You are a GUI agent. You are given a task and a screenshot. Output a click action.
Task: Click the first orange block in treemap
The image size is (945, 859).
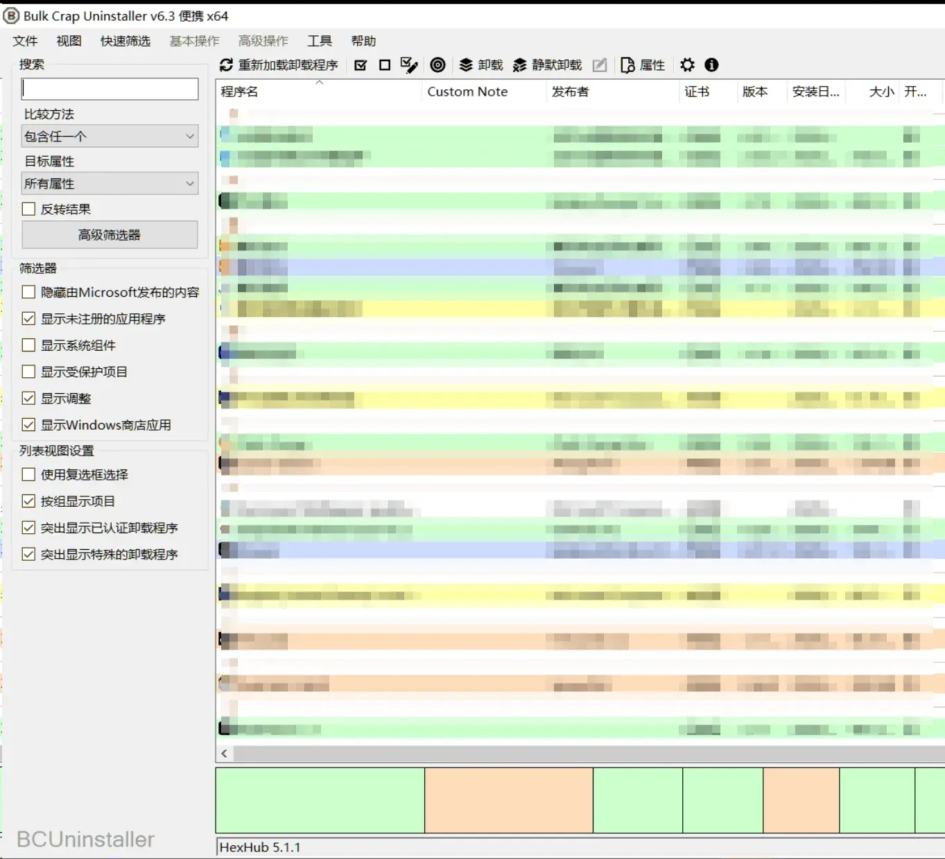(x=509, y=800)
